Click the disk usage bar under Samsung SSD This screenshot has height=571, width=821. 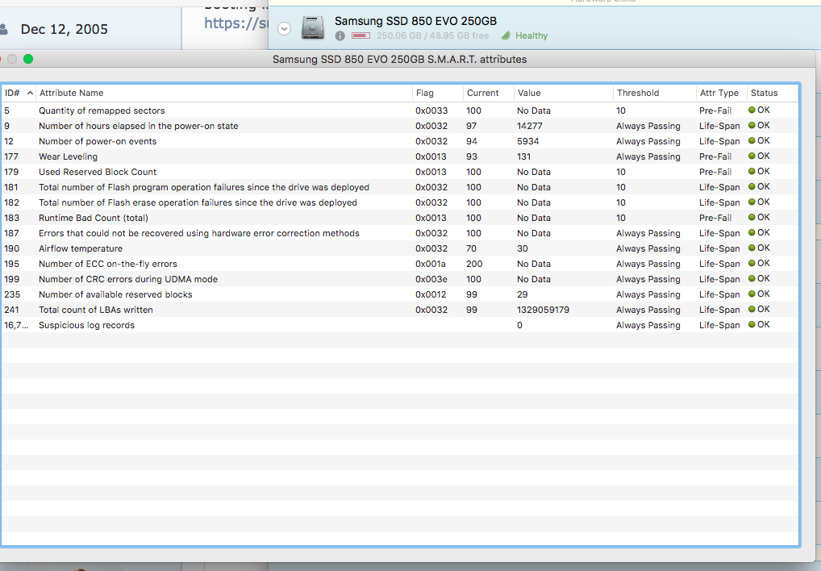point(360,35)
